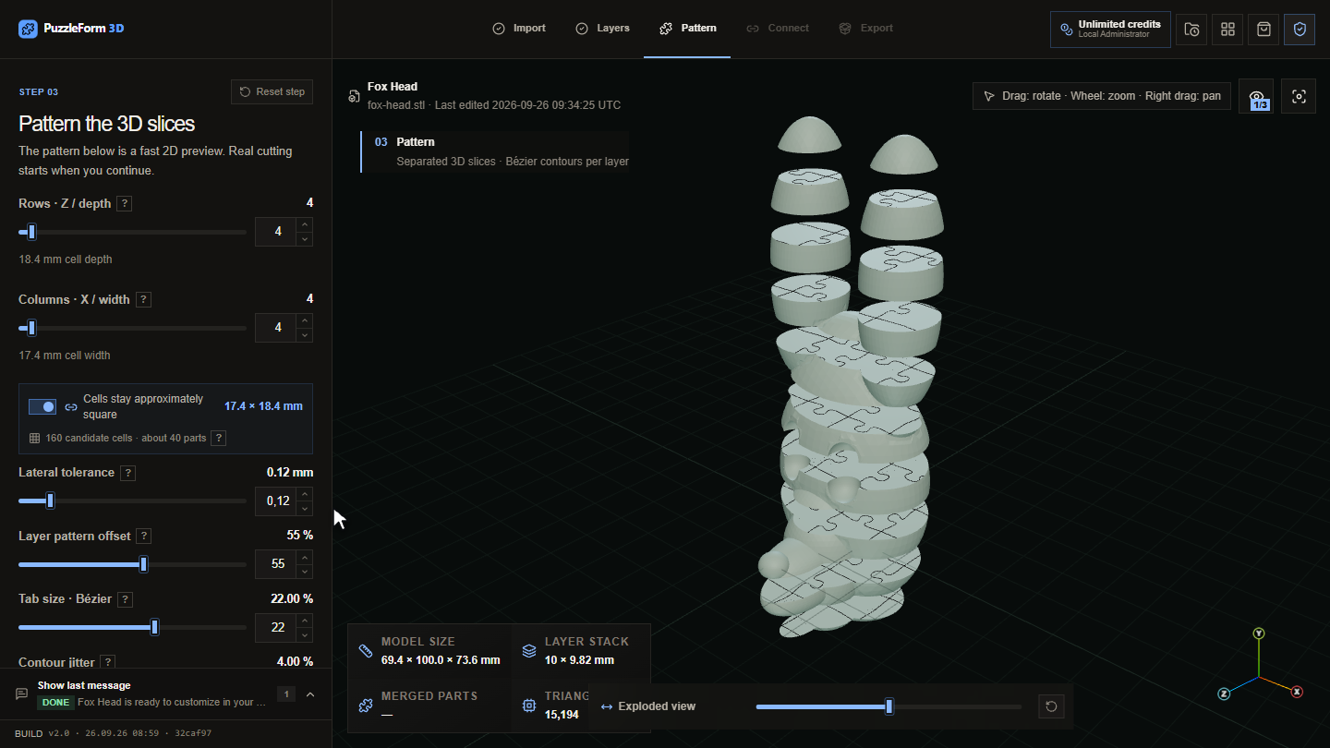Reset the exploded view with circular arrow
1330x748 pixels.
(1051, 707)
